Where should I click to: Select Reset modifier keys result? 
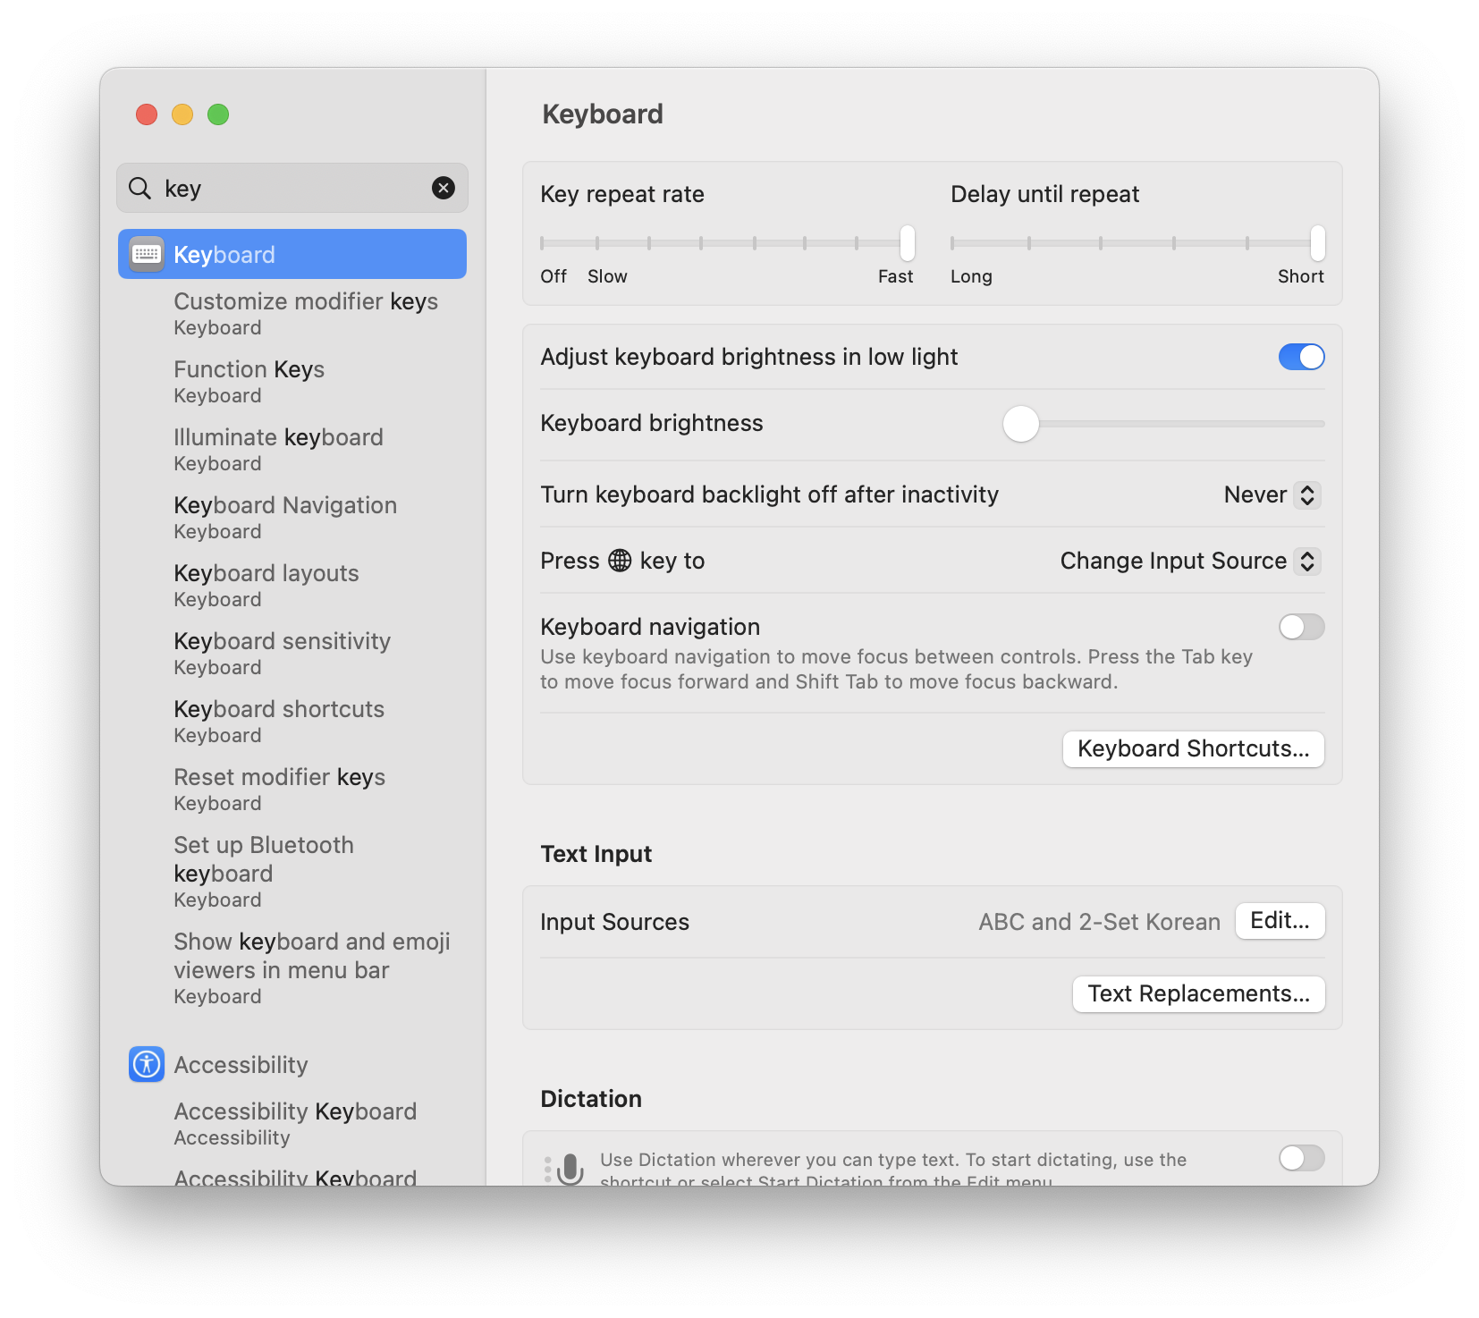click(279, 789)
